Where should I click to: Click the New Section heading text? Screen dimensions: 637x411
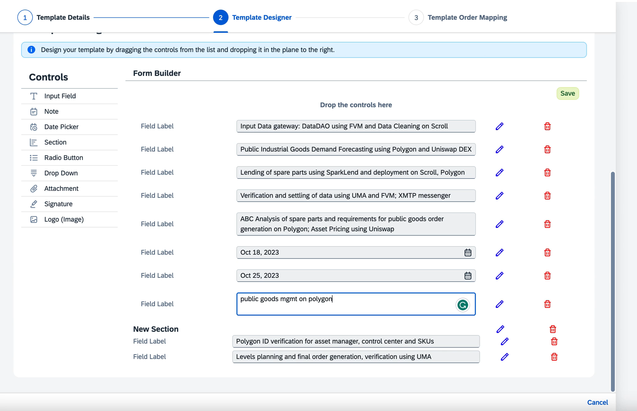click(x=156, y=329)
